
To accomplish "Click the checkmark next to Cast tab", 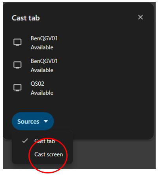I will [25, 141].
